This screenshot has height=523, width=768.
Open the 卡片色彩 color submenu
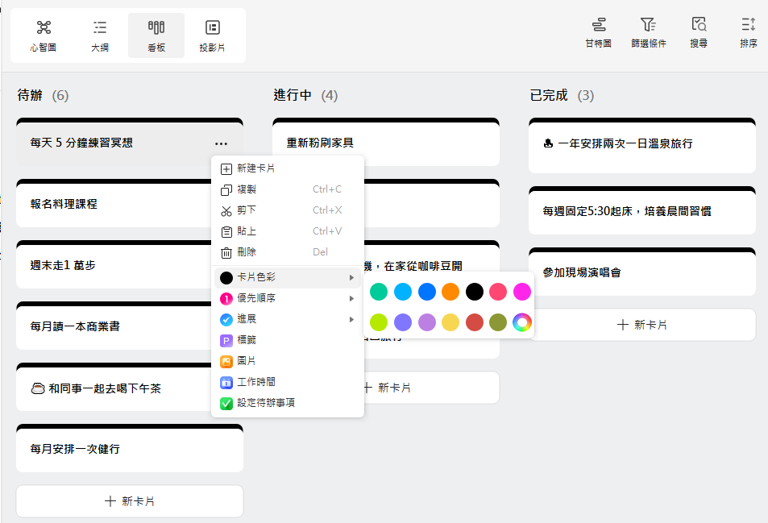click(x=259, y=278)
